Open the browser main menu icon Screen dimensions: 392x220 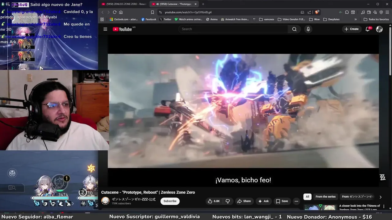click(387, 12)
